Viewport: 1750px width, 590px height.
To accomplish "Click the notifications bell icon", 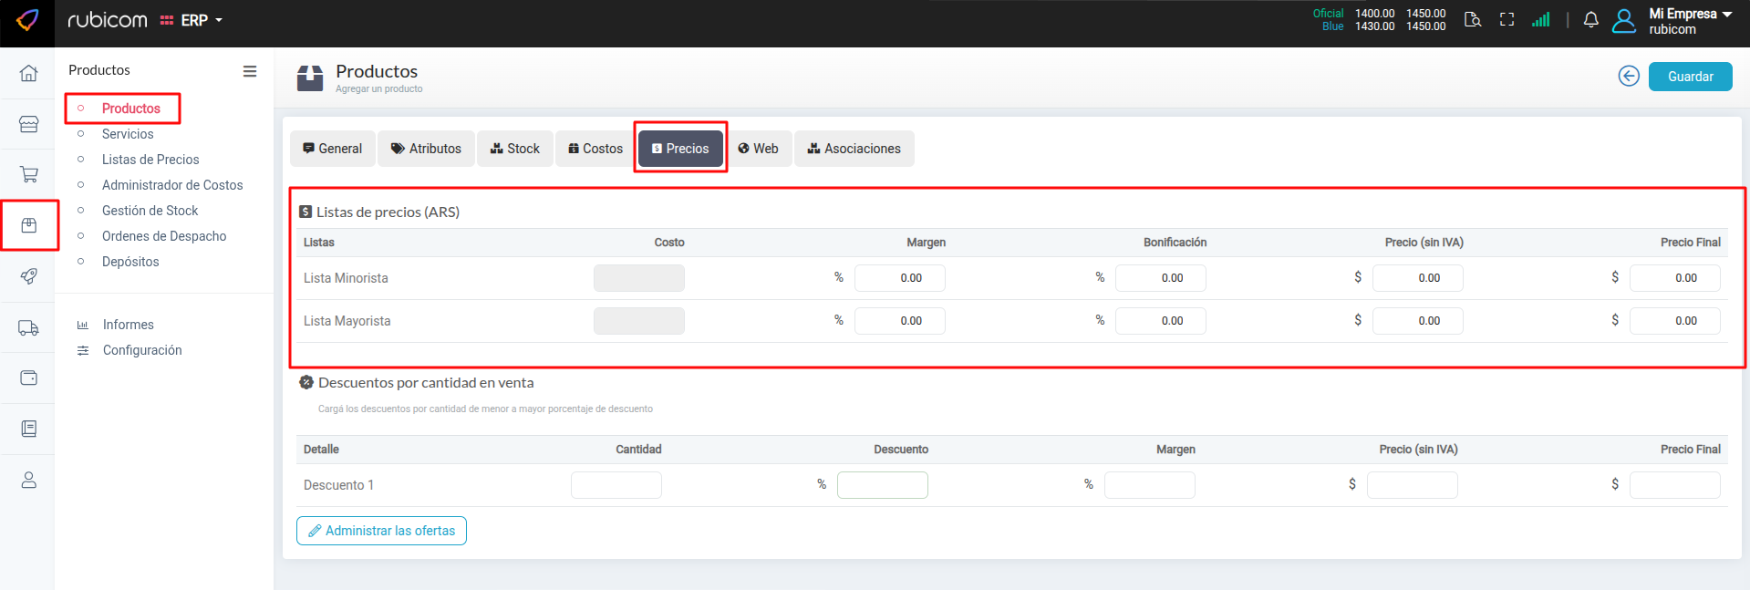I will pyautogui.click(x=1590, y=20).
